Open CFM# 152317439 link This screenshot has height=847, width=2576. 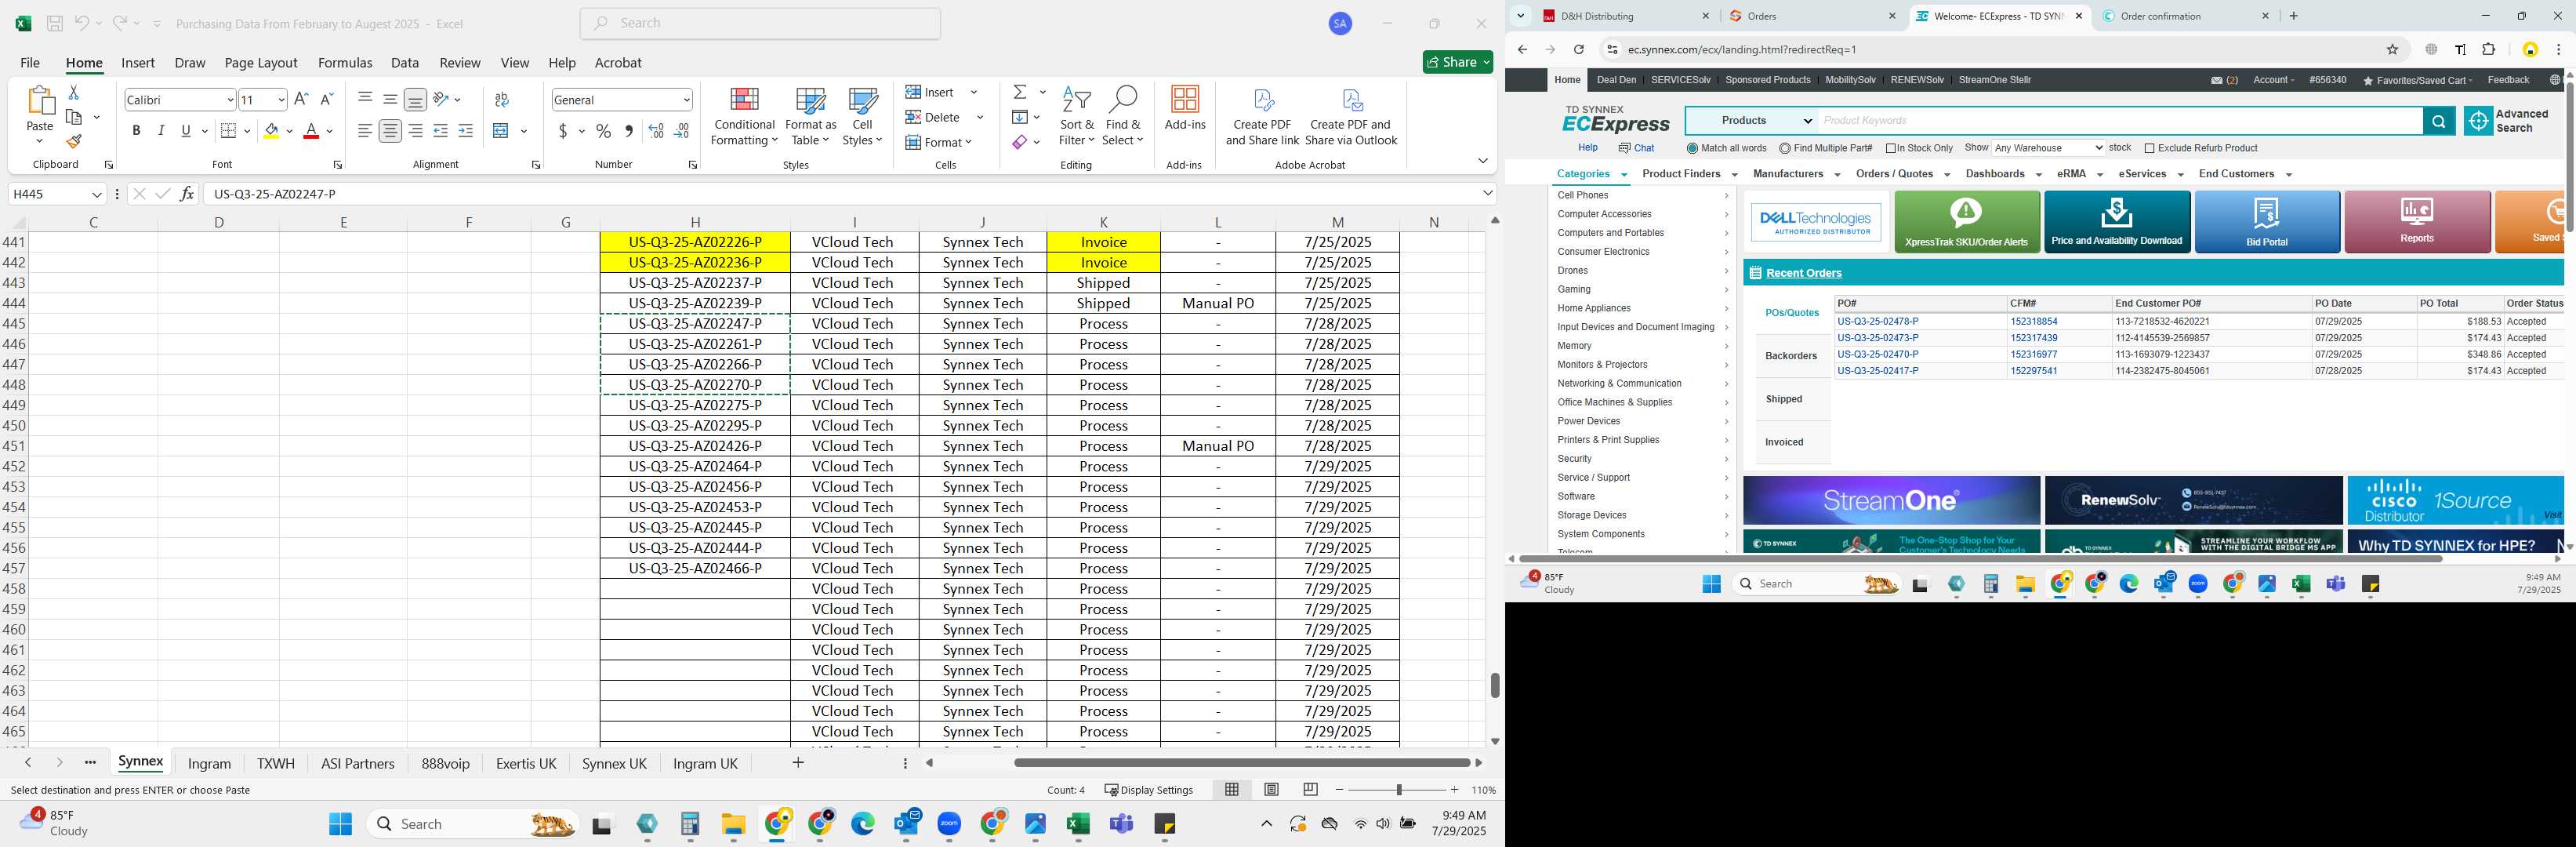2033,338
